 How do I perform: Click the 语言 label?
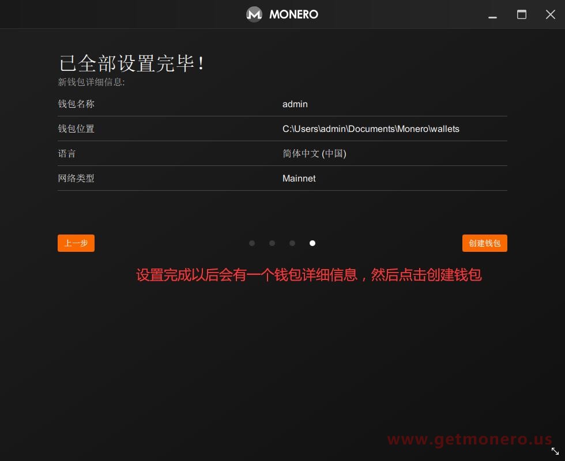[67, 154]
